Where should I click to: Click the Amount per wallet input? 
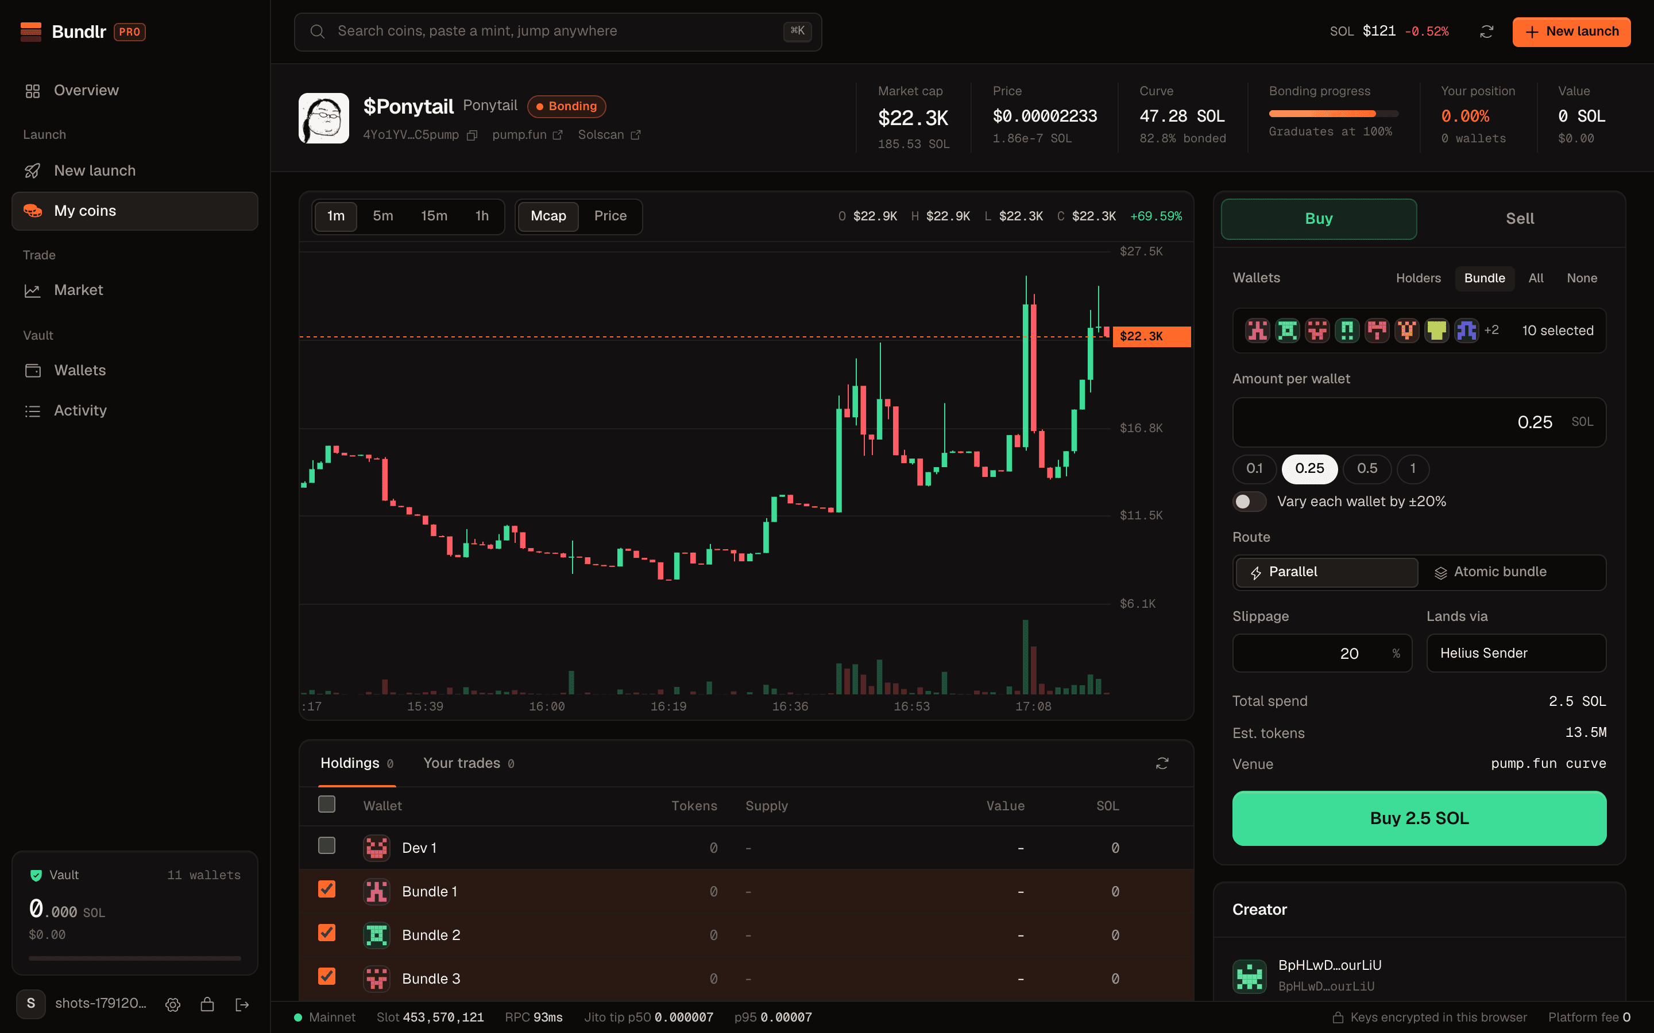coord(1419,422)
